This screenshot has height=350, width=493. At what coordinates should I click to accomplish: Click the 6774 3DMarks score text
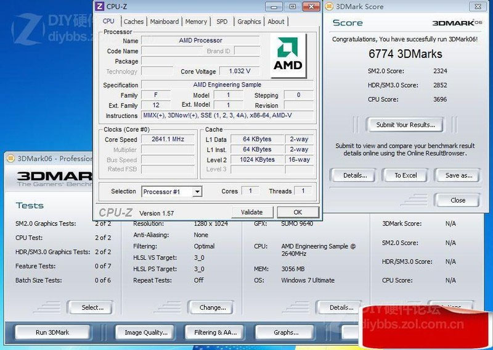click(x=405, y=54)
